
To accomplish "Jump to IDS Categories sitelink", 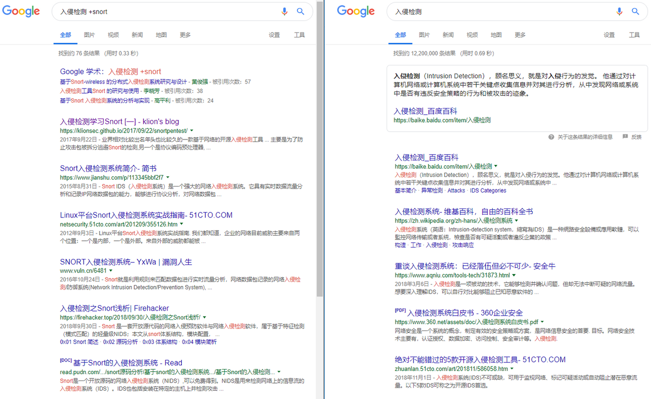I will click(488, 190).
